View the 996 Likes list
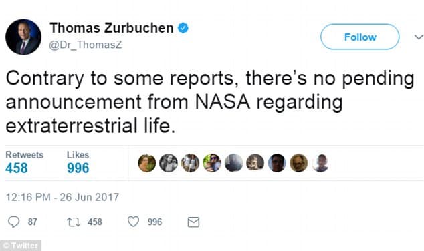The height and width of the screenshot is (251, 424). coord(78,162)
